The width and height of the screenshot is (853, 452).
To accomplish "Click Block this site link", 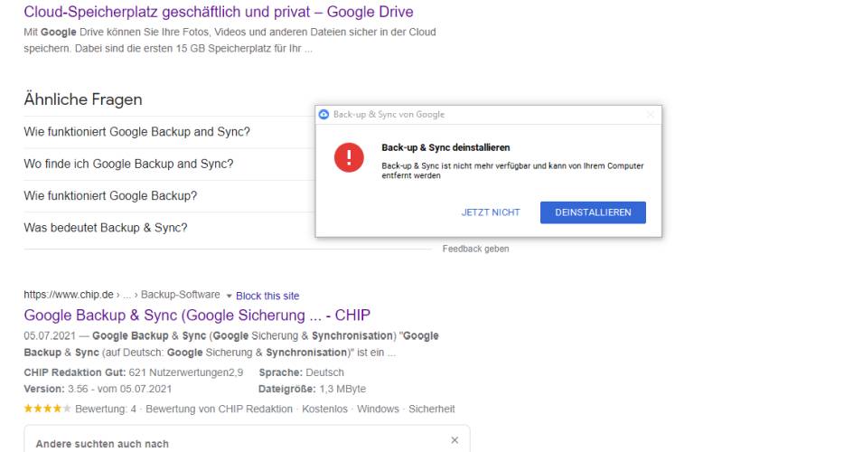I will pyautogui.click(x=267, y=296).
